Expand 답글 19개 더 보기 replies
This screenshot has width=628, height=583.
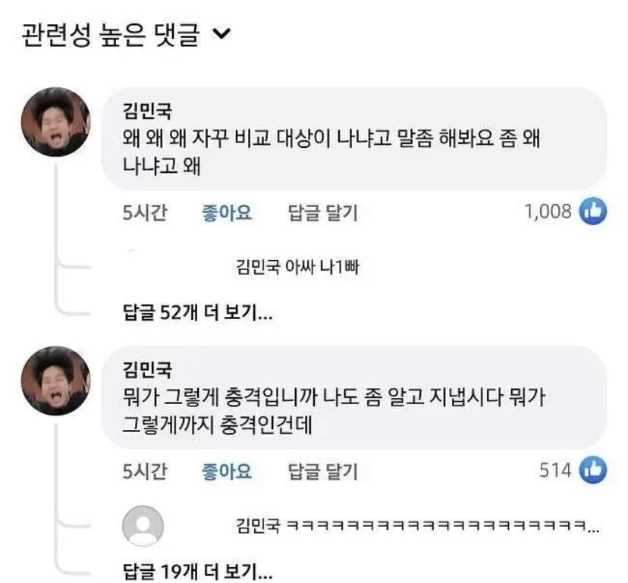(x=197, y=572)
